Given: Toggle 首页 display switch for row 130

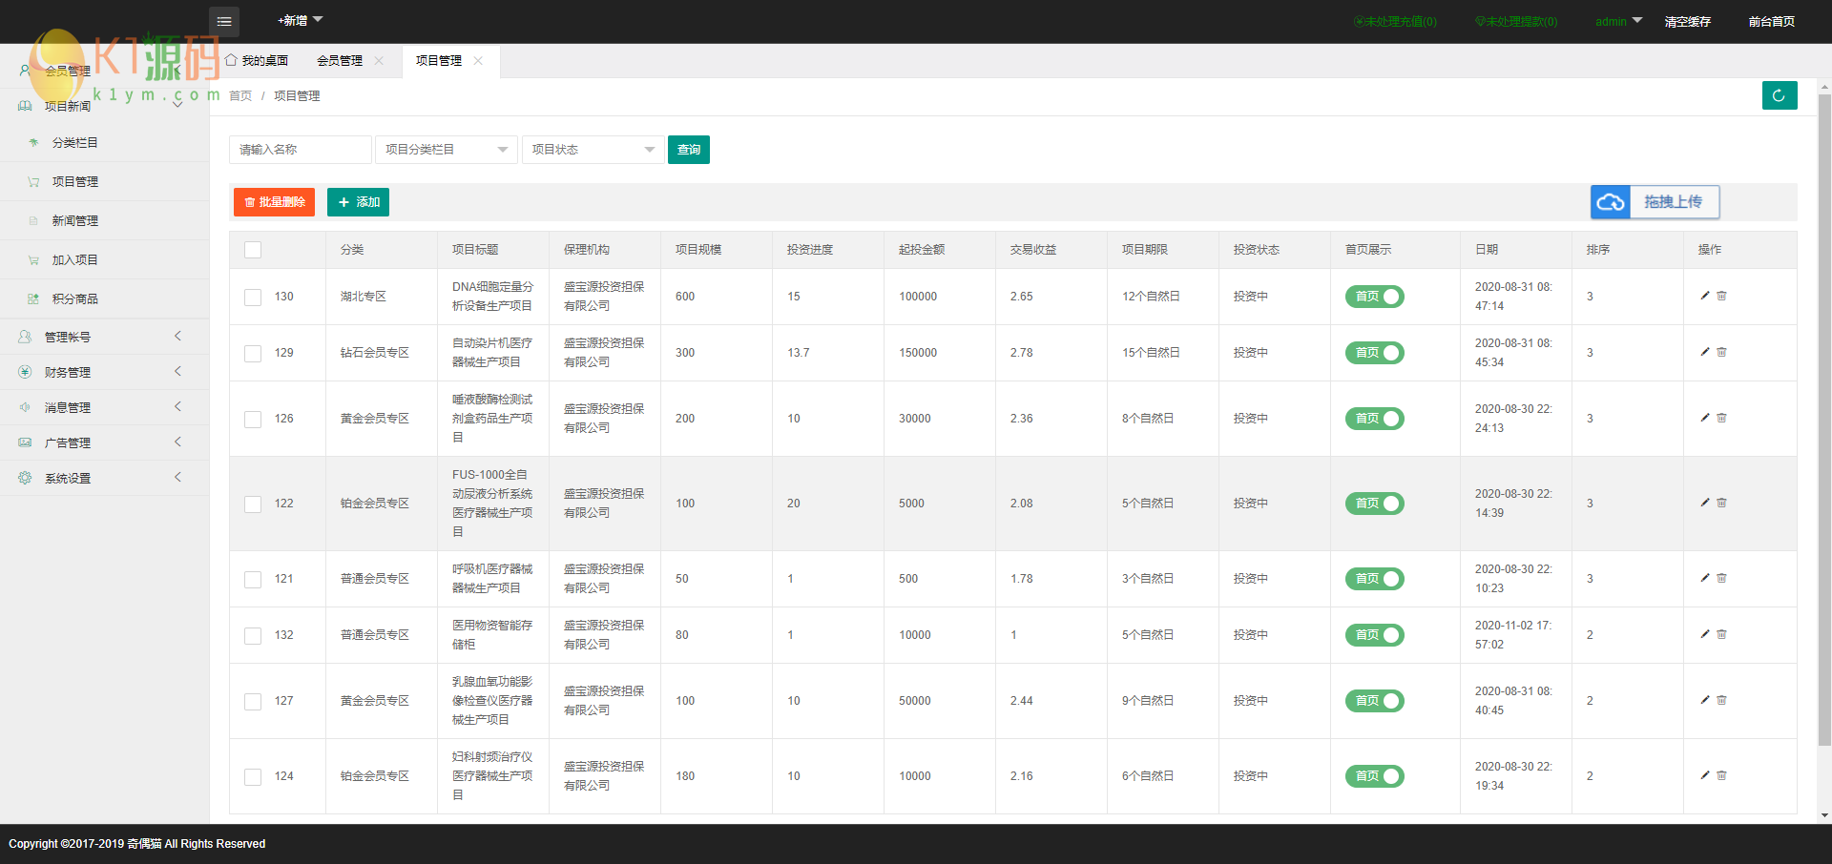Looking at the screenshot, I should (x=1374, y=297).
